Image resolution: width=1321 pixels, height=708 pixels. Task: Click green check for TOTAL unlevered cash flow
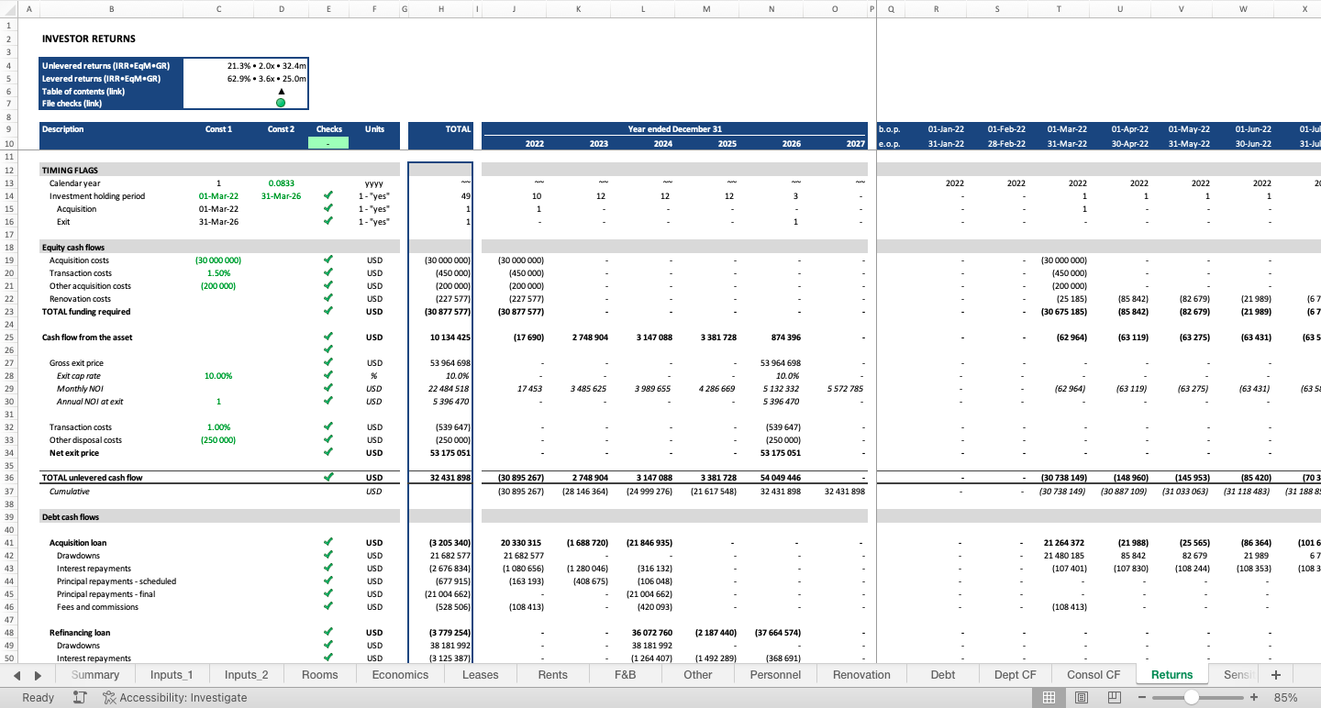(328, 477)
